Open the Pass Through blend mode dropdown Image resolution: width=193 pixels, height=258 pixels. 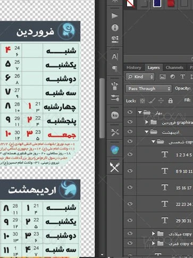[x=149, y=89]
